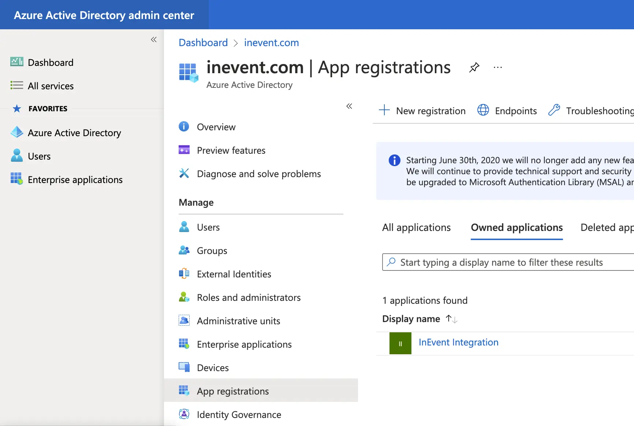
Task: Open the Dashboard chart icon in sidebar
Action: point(17,62)
